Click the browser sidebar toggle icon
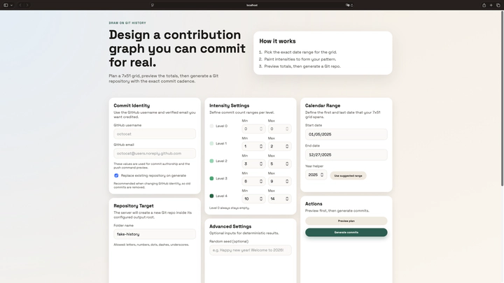Image resolution: width=504 pixels, height=283 pixels. coord(6,5)
